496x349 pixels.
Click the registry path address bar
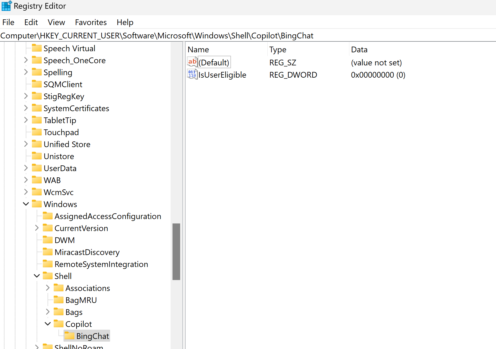(x=248, y=36)
